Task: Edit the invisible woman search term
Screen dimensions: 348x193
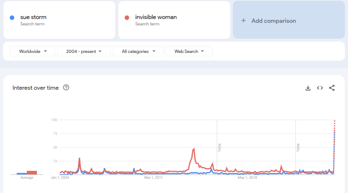Action: [156, 17]
